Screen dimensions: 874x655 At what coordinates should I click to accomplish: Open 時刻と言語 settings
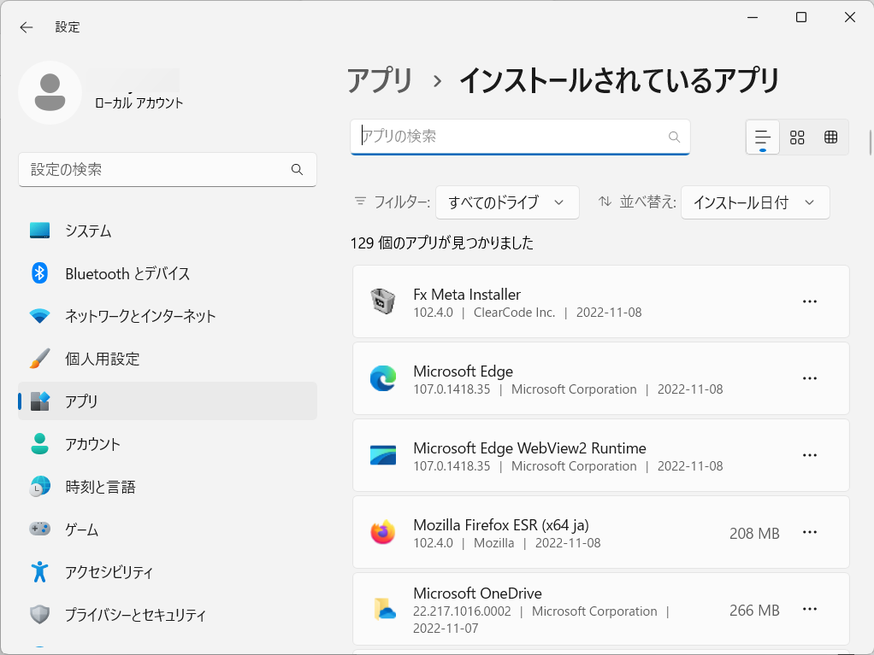(168, 487)
